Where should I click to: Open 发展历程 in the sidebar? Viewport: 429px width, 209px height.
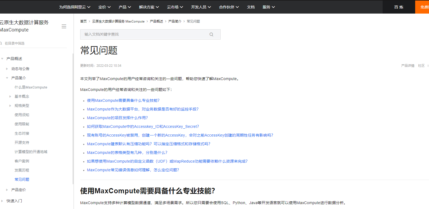[x=22, y=170]
